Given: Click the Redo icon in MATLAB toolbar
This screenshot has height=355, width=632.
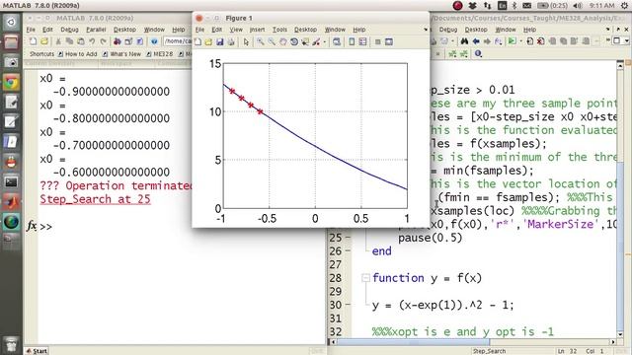Looking at the screenshot, I should pos(103,41).
